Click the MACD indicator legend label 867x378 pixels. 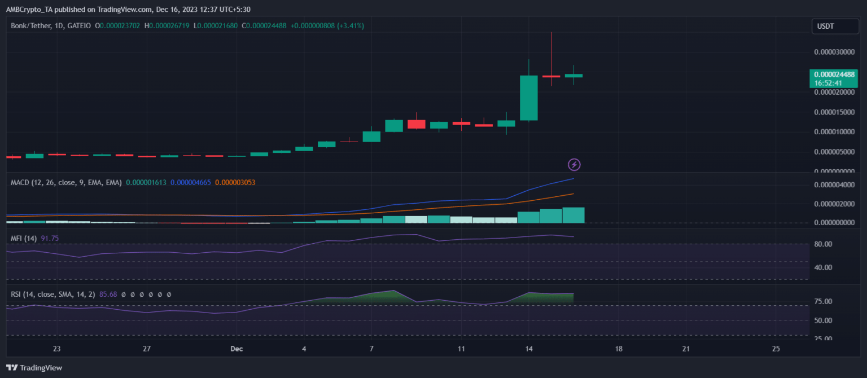point(66,183)
